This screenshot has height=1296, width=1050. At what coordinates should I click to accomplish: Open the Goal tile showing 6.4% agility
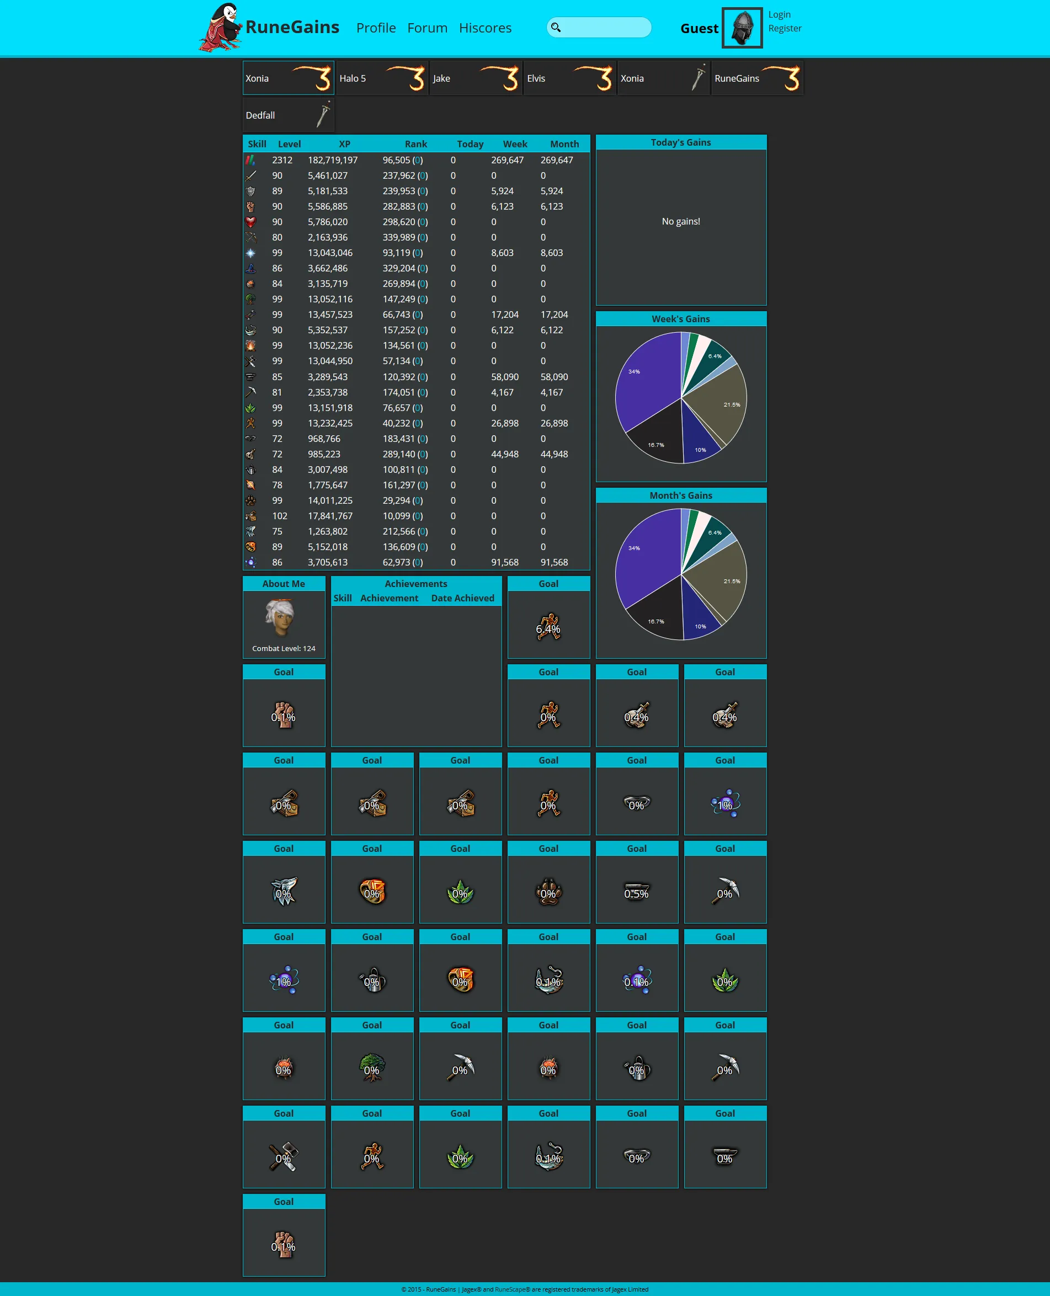(548, 626)
